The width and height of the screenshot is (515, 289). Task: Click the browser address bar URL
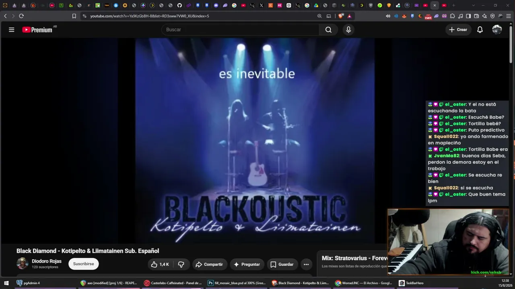point(150,16)
